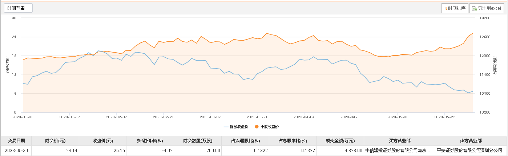Click the 成交价(元) column header
This screenshot has width=508, height=156.
55,141
